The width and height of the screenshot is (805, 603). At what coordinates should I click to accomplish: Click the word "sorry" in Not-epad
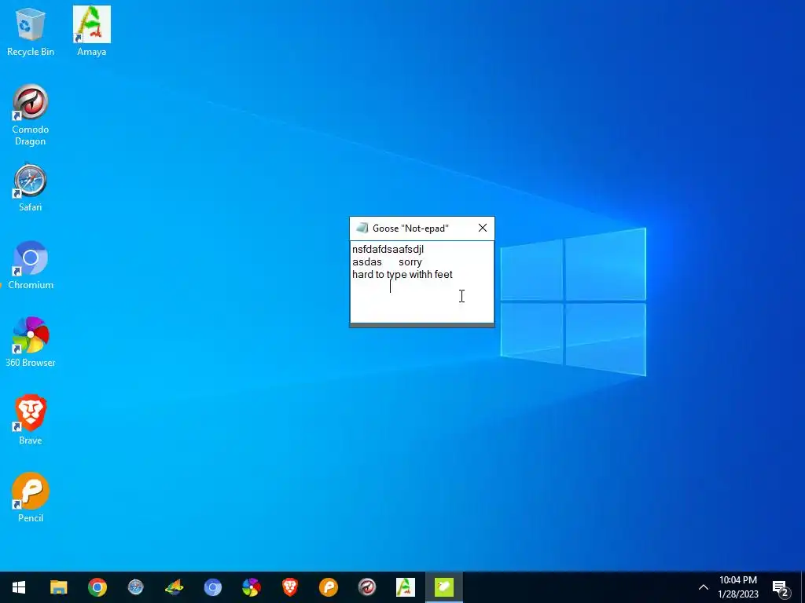tap(410, 262)
